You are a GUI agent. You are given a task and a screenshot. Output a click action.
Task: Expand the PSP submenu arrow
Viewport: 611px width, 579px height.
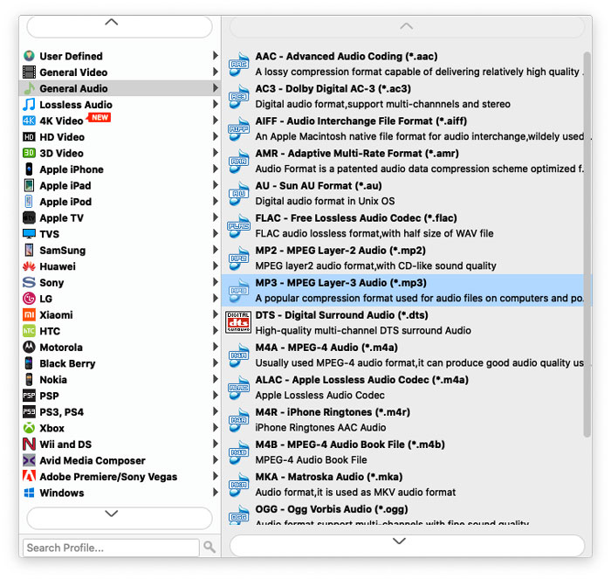[x=215, y=396]
